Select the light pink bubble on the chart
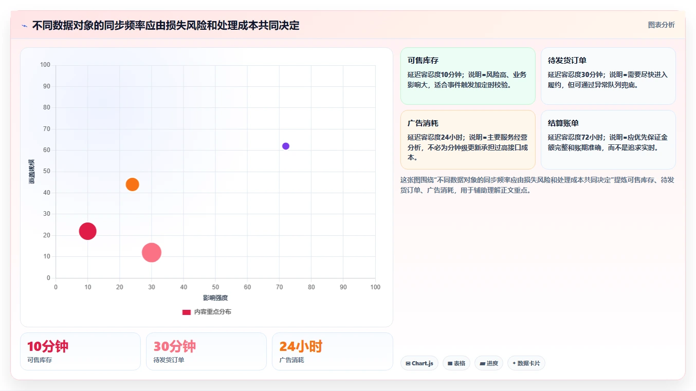 [x=151, y=252]
